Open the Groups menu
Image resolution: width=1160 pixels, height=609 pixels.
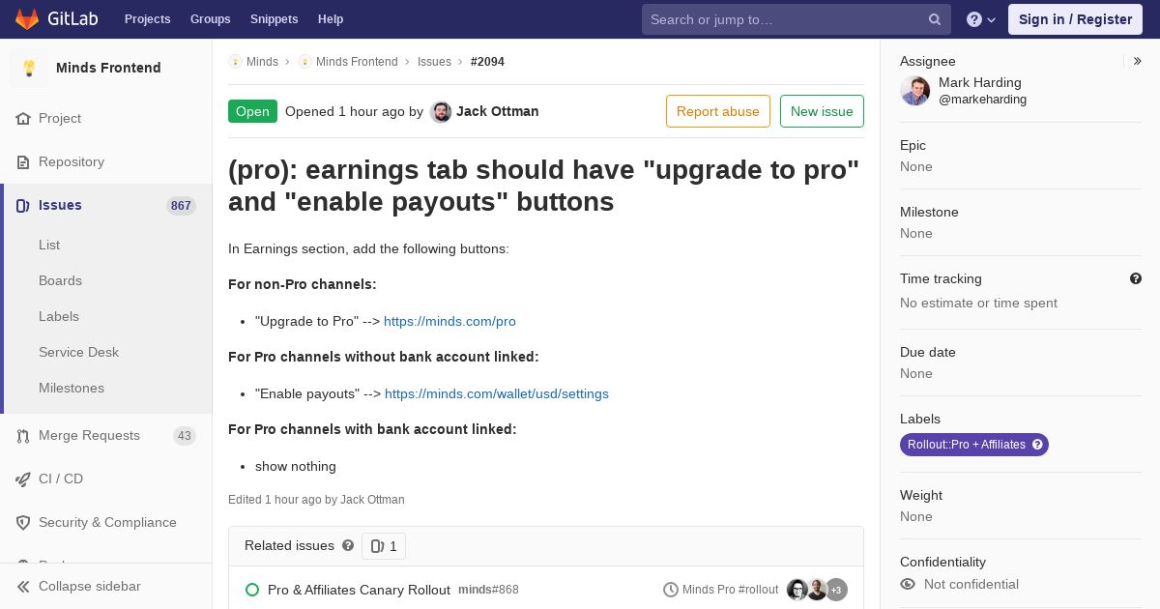click(211, 19)
